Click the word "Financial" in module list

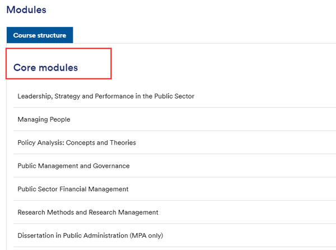click(x=73, y=189)
